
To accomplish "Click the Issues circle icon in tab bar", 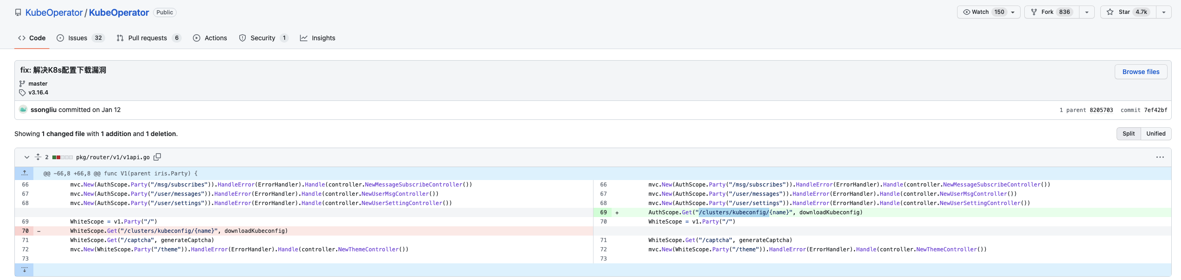I will [60, 38].
